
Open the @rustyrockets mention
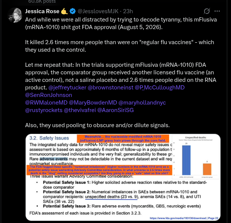[x=44, y=110]
